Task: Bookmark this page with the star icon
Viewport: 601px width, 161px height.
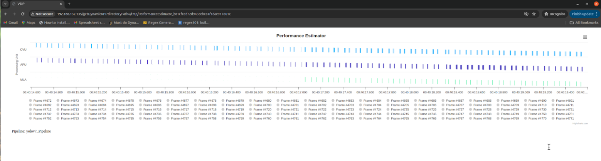Action: point(534,14)
